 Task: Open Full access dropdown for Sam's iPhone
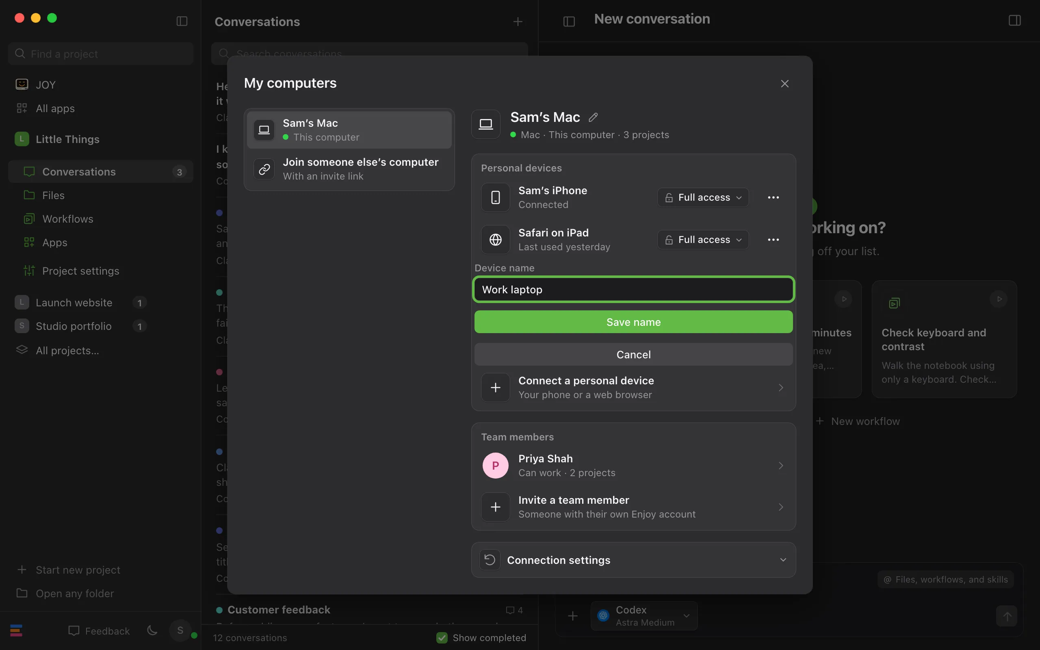coord(703,197)
